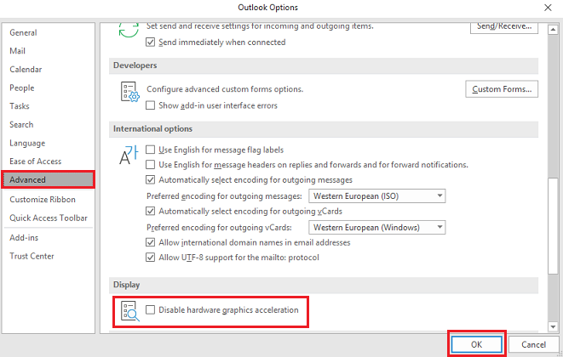Viewport: 563px width, 357px height.
Task: Click 'Configure advanced custom forms options.' text
Action: click(225, 89)
